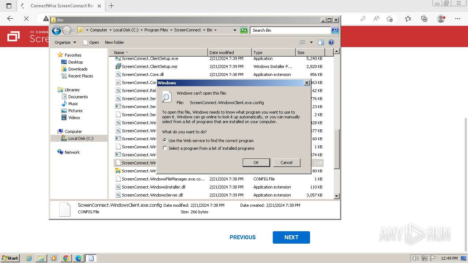Open Edge from taskbar
The width and height of the screenshot is (468, 263).
[x=78, y=258]
